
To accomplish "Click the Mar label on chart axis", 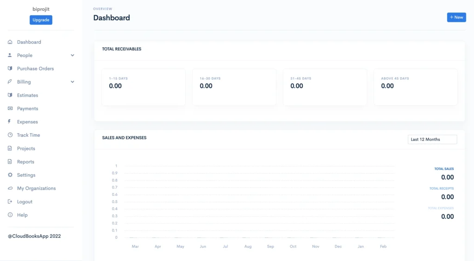I will (x=135, y=247).
